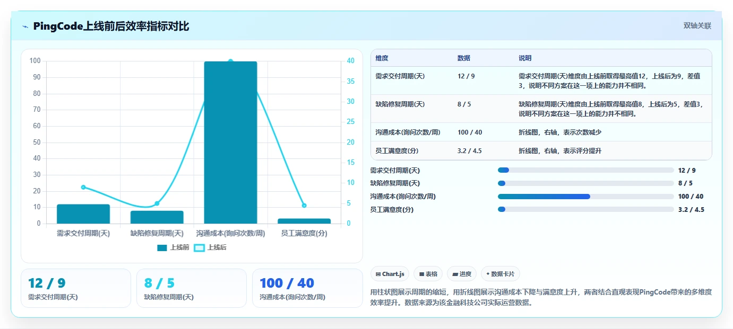This screenshot has height=329, width=733.
Task: Click table cell 缺陷修复周期(天) in 维度 column
Action: tap(400, 104)
